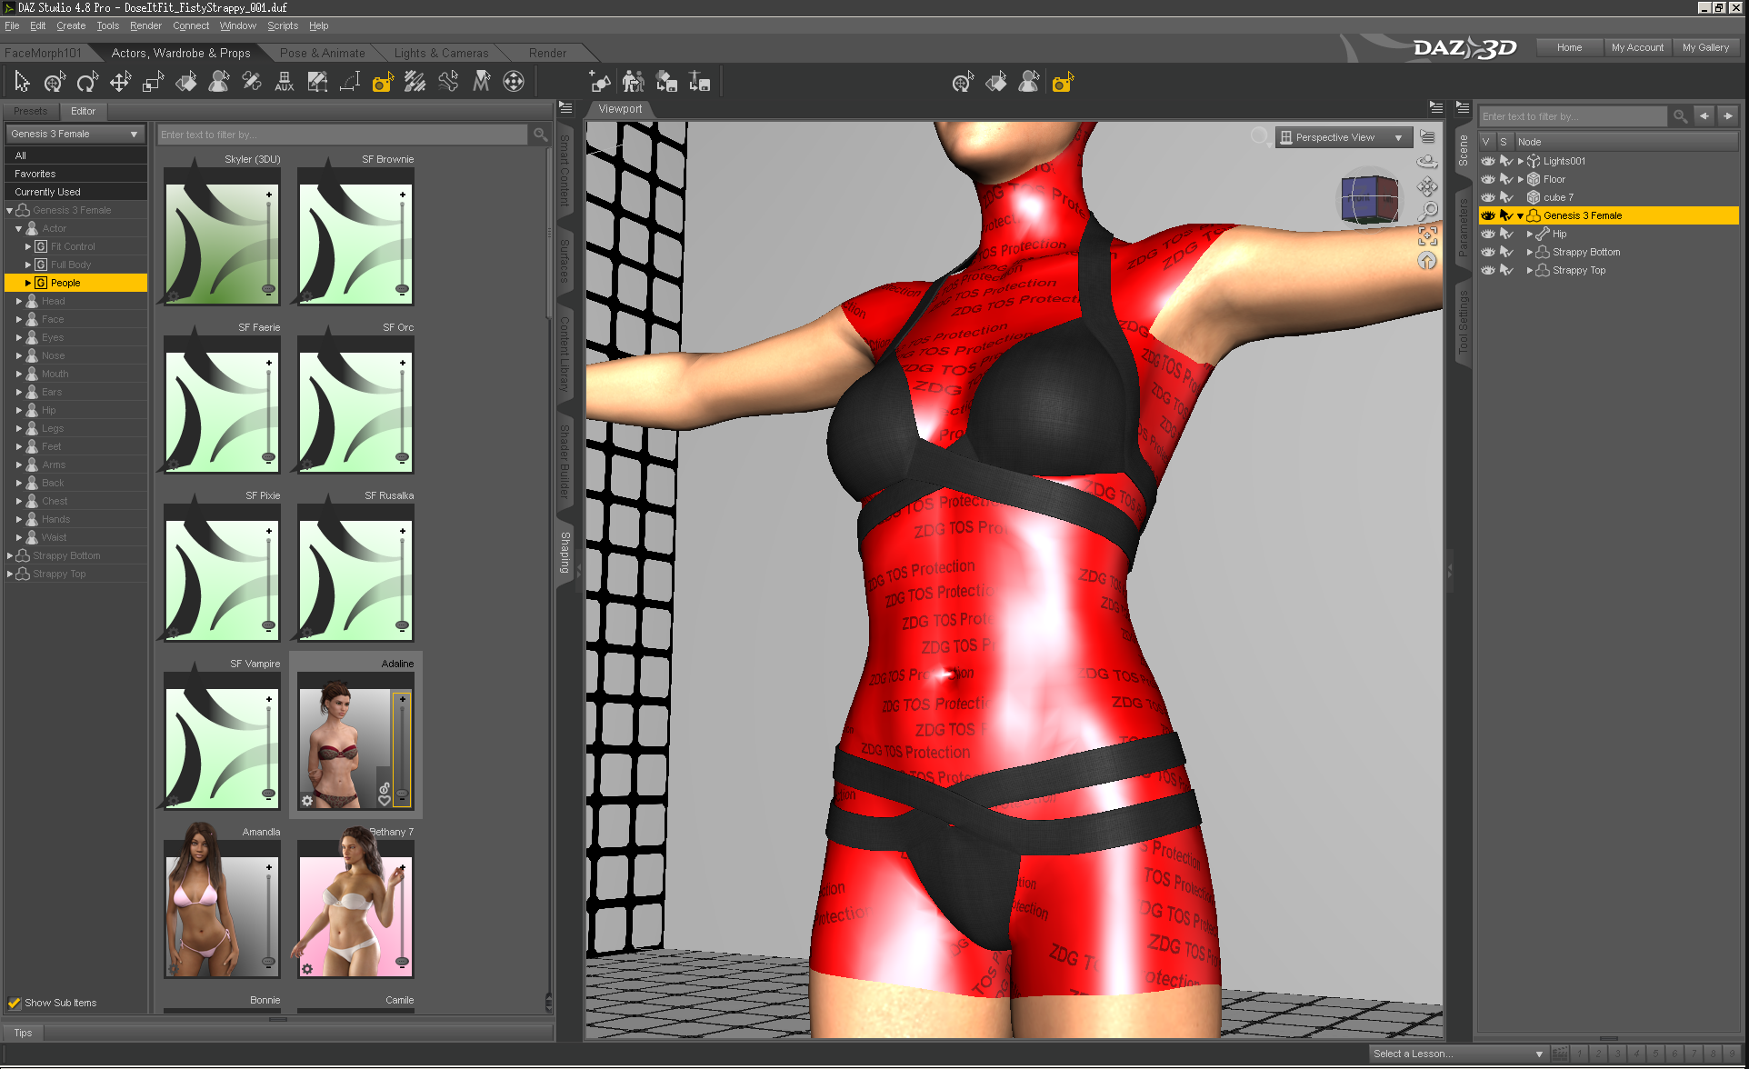Screen dimensions: 1749x1069
Task: Select the Translate move tool
Action: (x=120, y=83)
